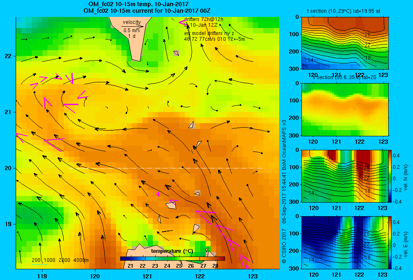This screenshot has width=413, height=280.
Task: Click longitude label 119 on main map
Action: (42, 276)
